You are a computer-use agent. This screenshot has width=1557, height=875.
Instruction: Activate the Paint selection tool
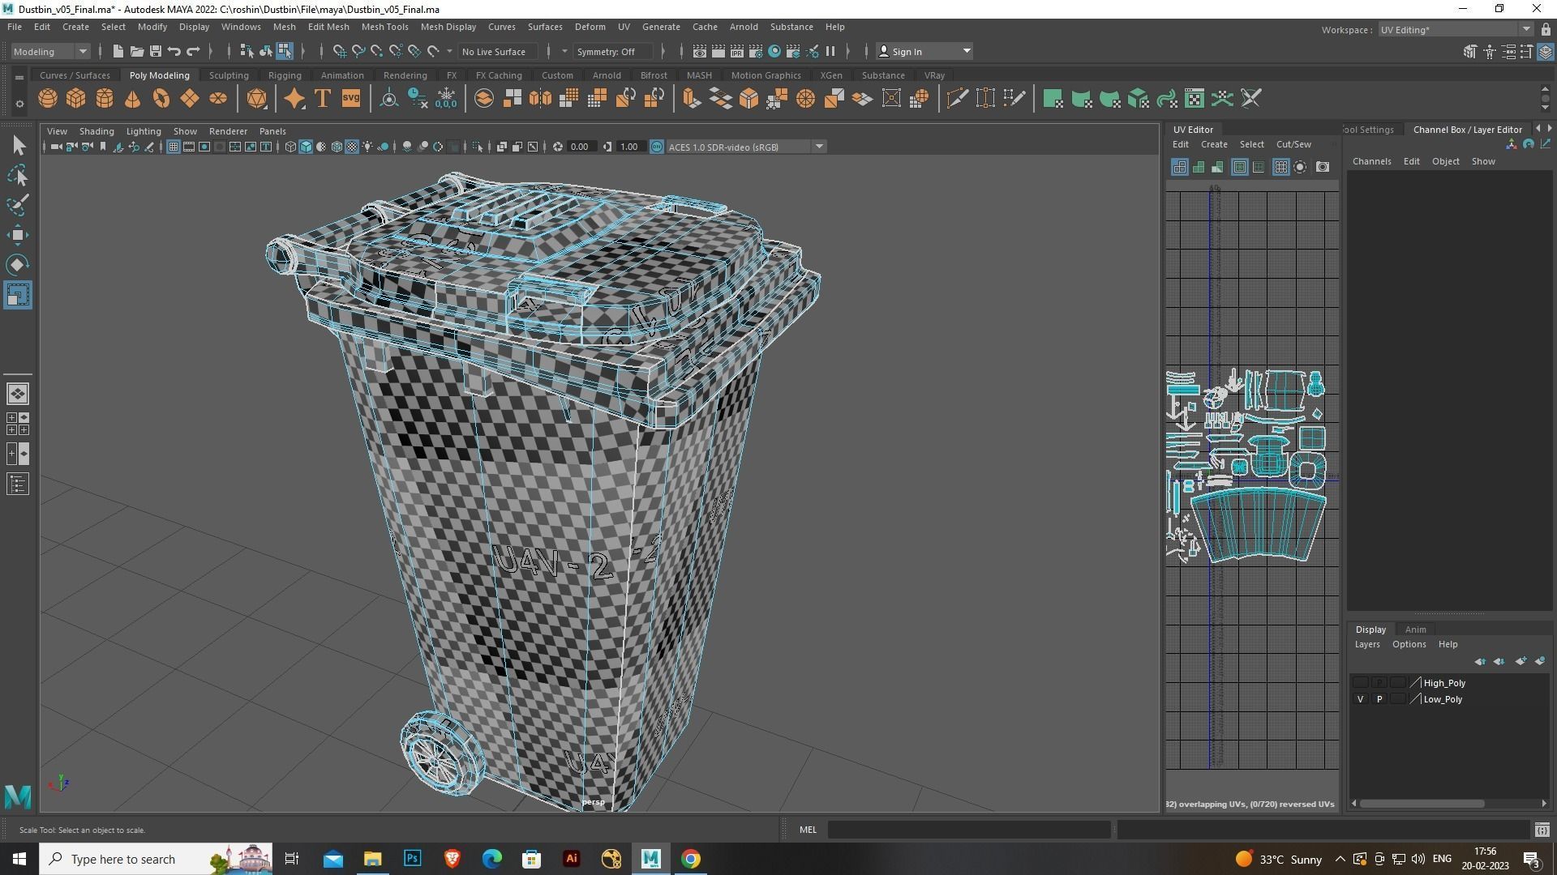[x=18, y=205]
